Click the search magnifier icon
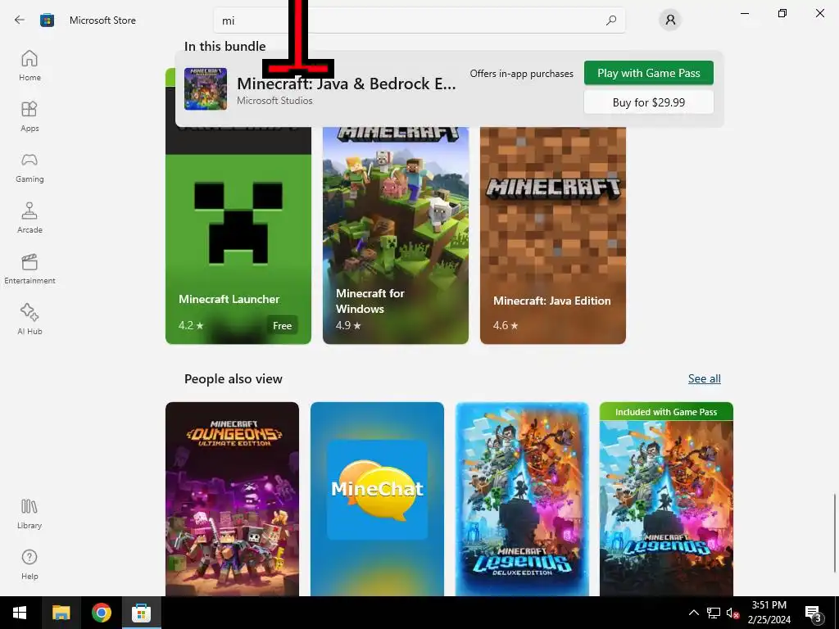Image resolution: width=839 pixels, height=629 pixels. (x=611, y=20)
